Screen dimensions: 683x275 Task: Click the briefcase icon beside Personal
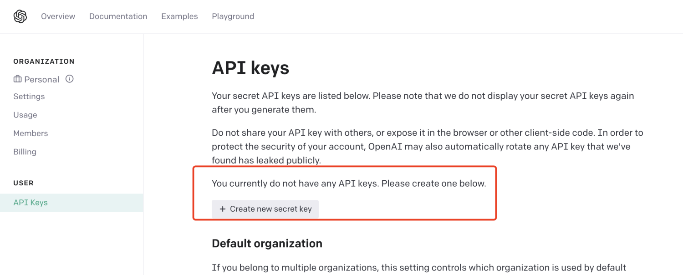pos(18,79)
